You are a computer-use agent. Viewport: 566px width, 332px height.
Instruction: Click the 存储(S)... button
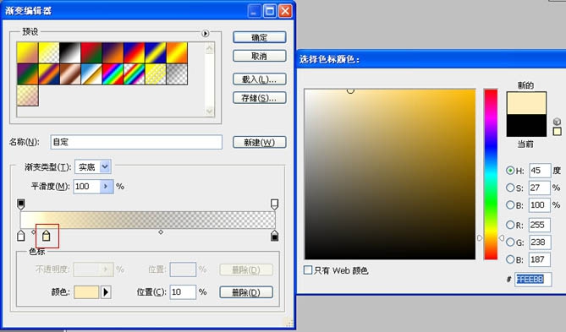pos(260,98)
